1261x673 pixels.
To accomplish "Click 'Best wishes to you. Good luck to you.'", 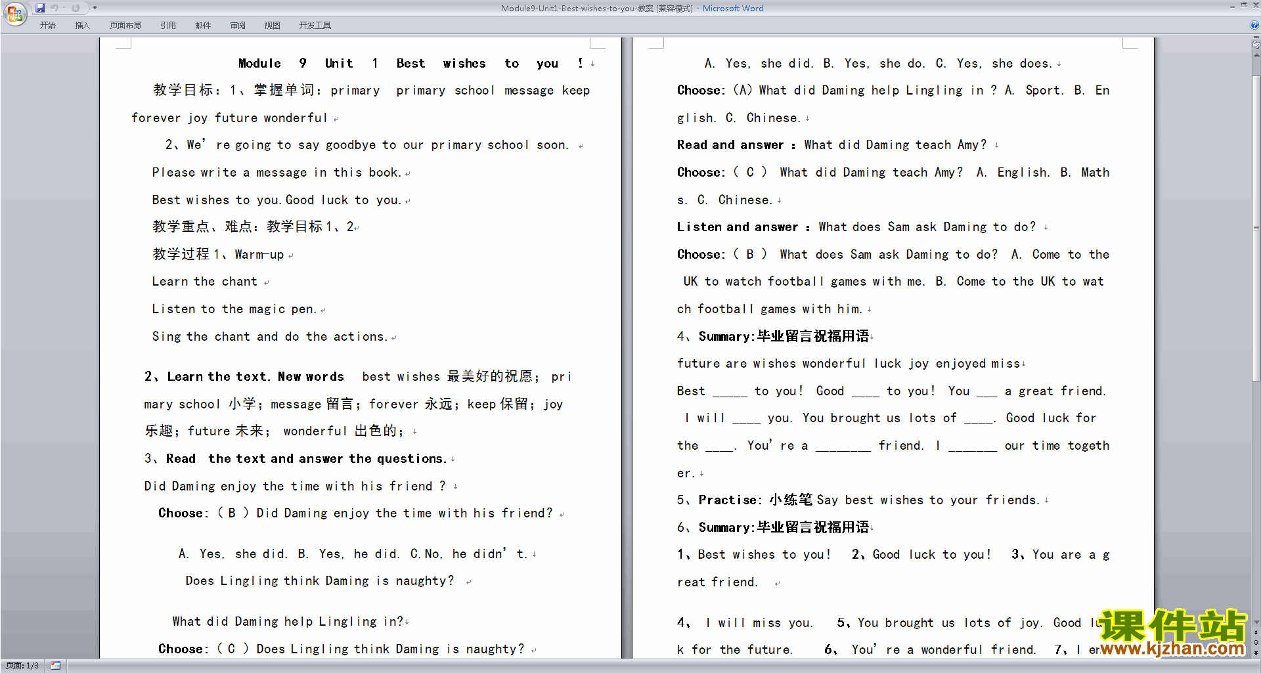I will (x=277, y=200).
